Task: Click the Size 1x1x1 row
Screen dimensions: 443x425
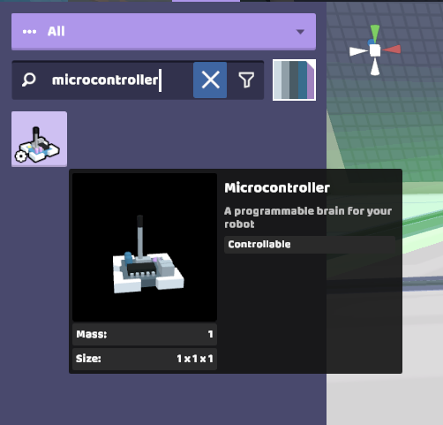Action: (x=145, y=359)
